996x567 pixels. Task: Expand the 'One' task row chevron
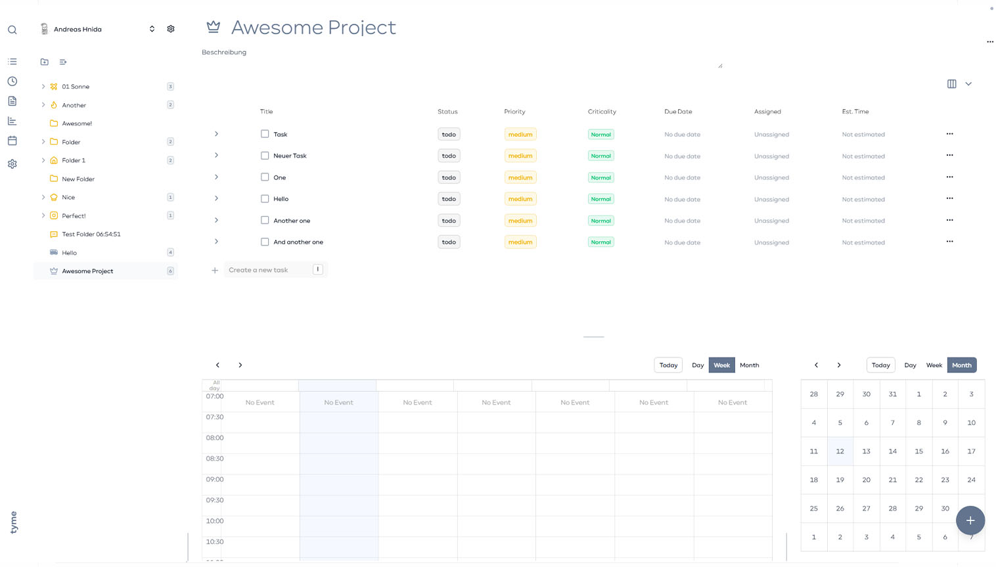coord(216,177)
